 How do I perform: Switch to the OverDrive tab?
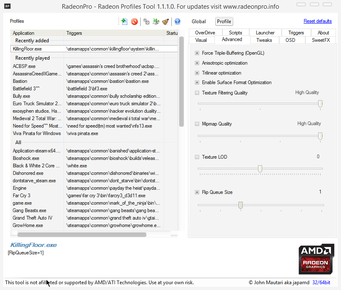click(205, 33)
